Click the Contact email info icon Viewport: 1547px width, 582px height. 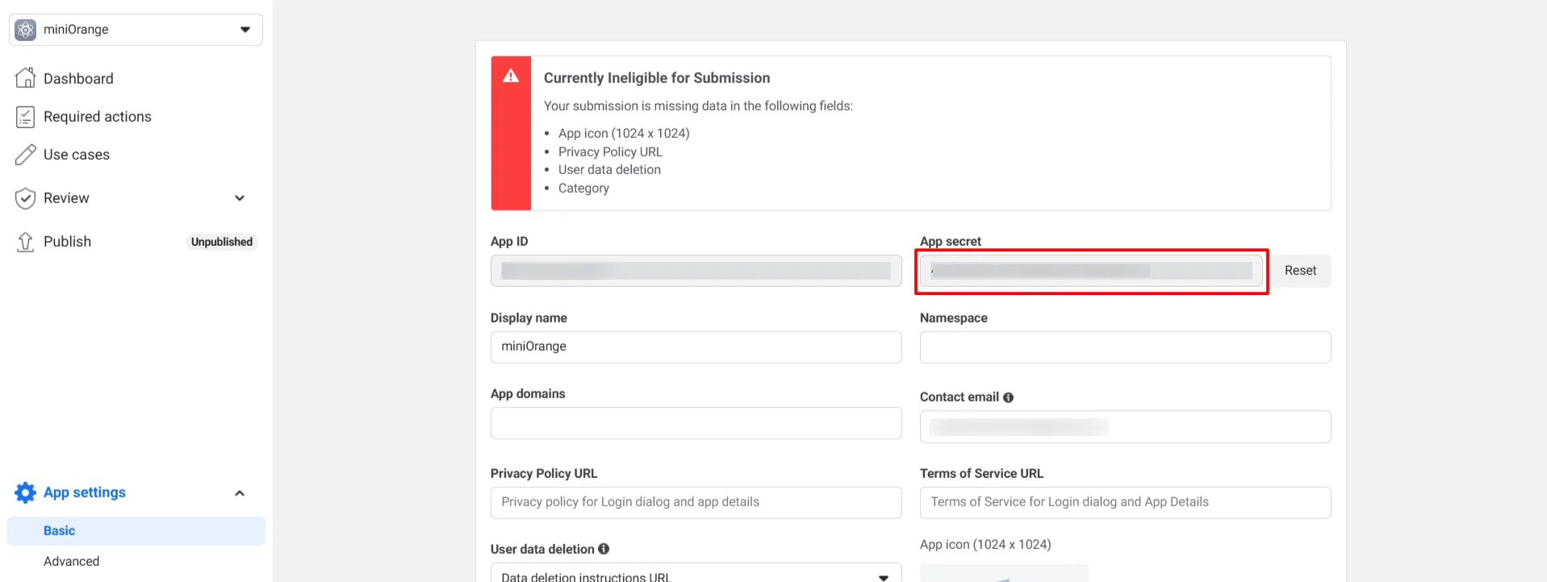click(1008, 397)
